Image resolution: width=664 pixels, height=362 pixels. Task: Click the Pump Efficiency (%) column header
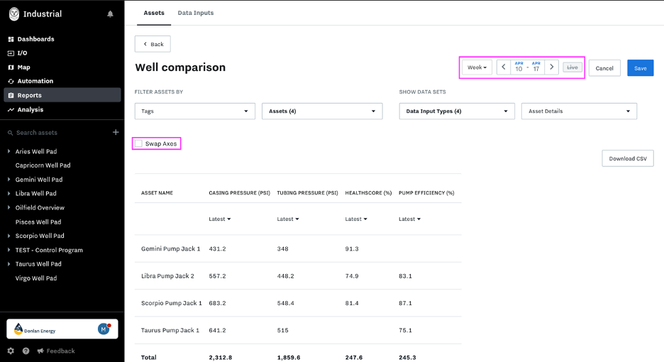point(426,193)
